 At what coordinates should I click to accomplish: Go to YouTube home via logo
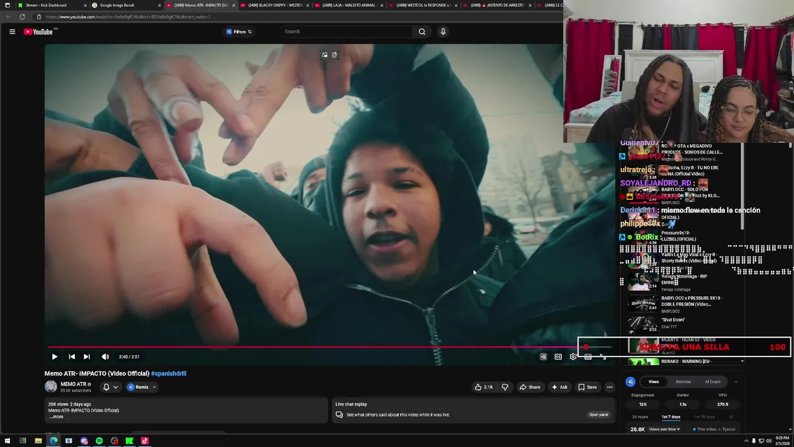[x=38, y=32]
